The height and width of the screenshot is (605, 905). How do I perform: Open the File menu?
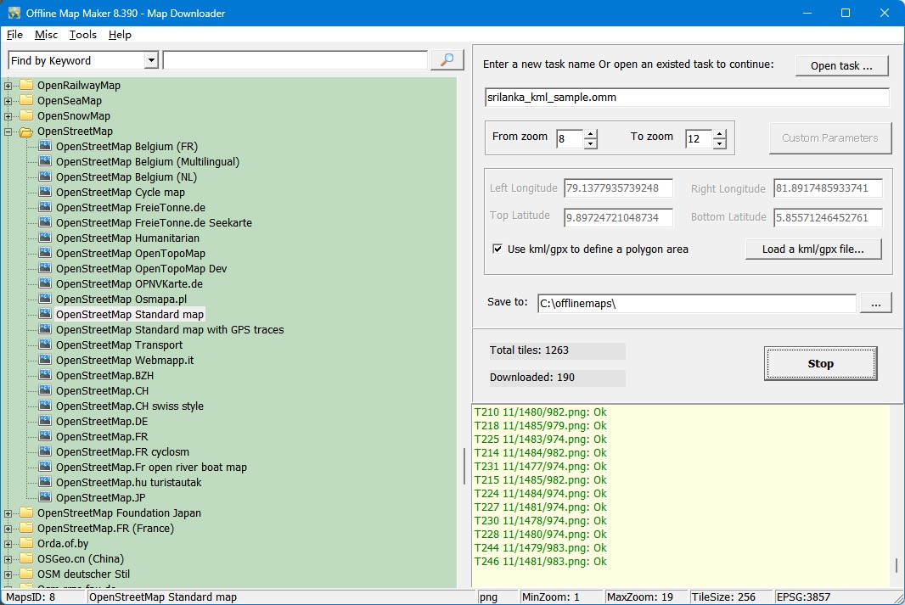click(x=14, y=35)
